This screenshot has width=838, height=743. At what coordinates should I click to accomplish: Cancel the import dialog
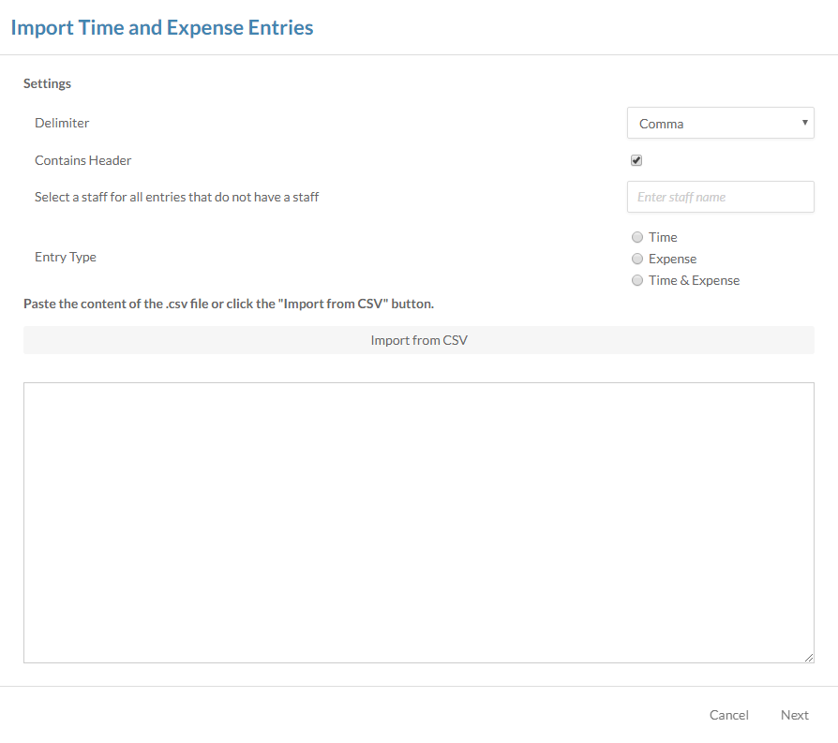728,715
